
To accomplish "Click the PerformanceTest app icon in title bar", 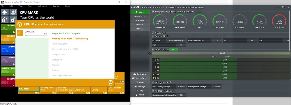I will (x=2, y=2).
